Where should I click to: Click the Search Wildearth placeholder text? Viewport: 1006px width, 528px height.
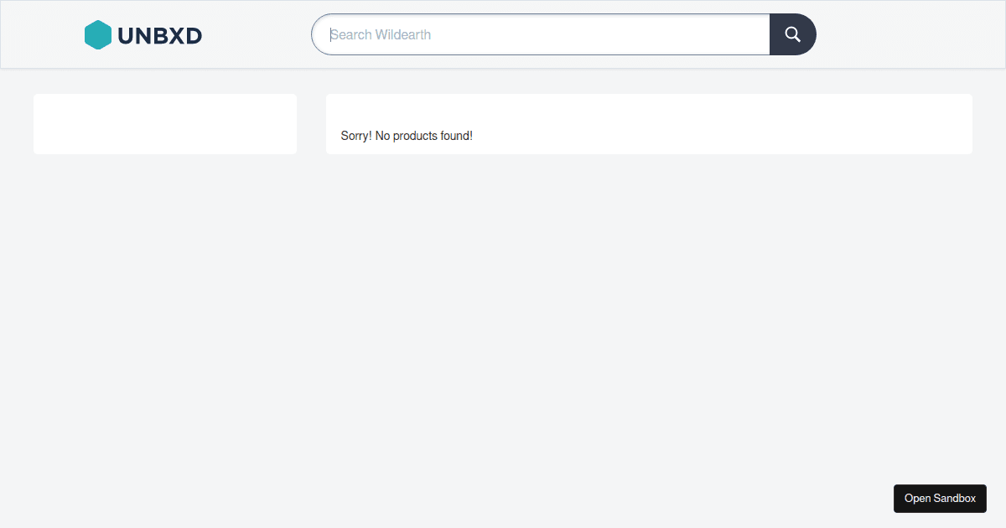(x=379, y=34)
